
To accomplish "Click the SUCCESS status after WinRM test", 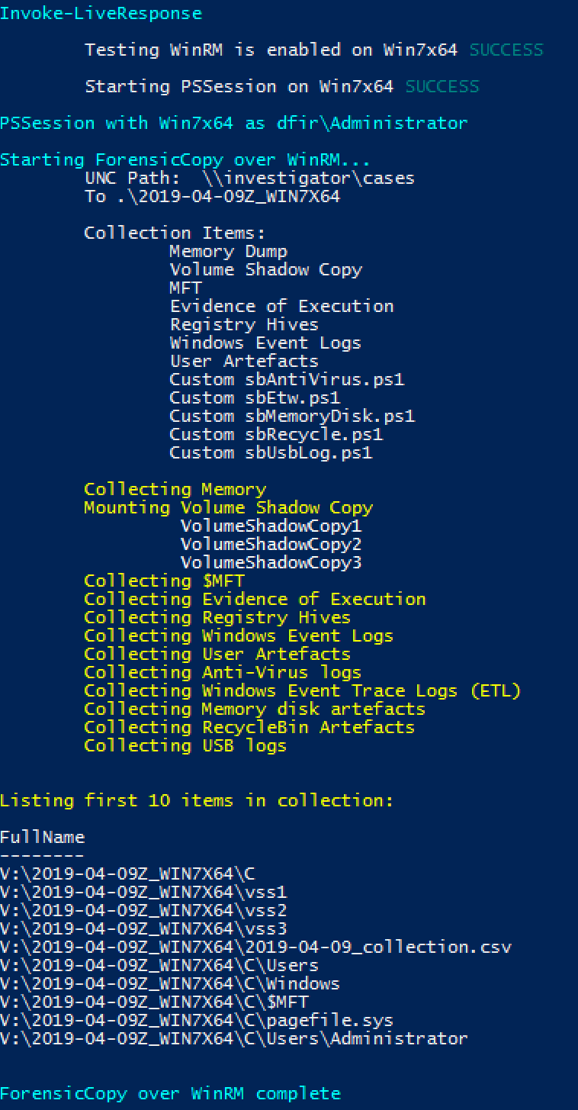I will click(506, 50).
